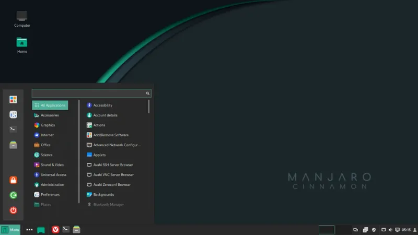Click the shield update tray icon

374,230
